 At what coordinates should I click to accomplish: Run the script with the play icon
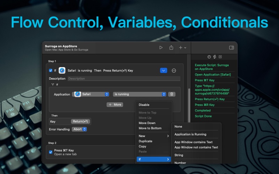pyautogui.click(x=161, y=48)
